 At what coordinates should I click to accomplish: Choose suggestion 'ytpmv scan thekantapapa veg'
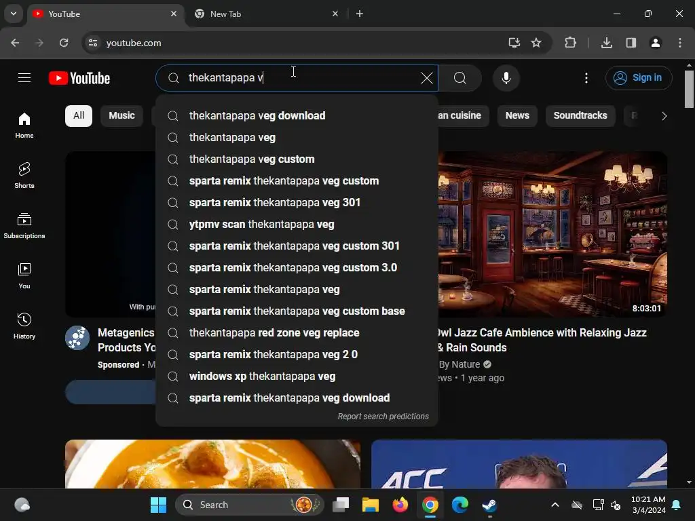pos(297,224)
